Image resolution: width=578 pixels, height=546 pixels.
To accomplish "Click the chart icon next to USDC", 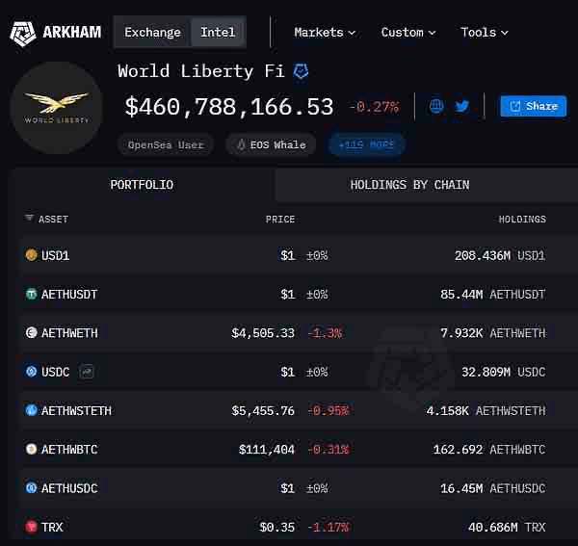I will coord(87,372).
